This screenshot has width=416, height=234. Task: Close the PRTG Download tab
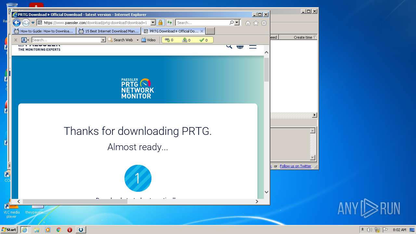[x=202, y=31]
